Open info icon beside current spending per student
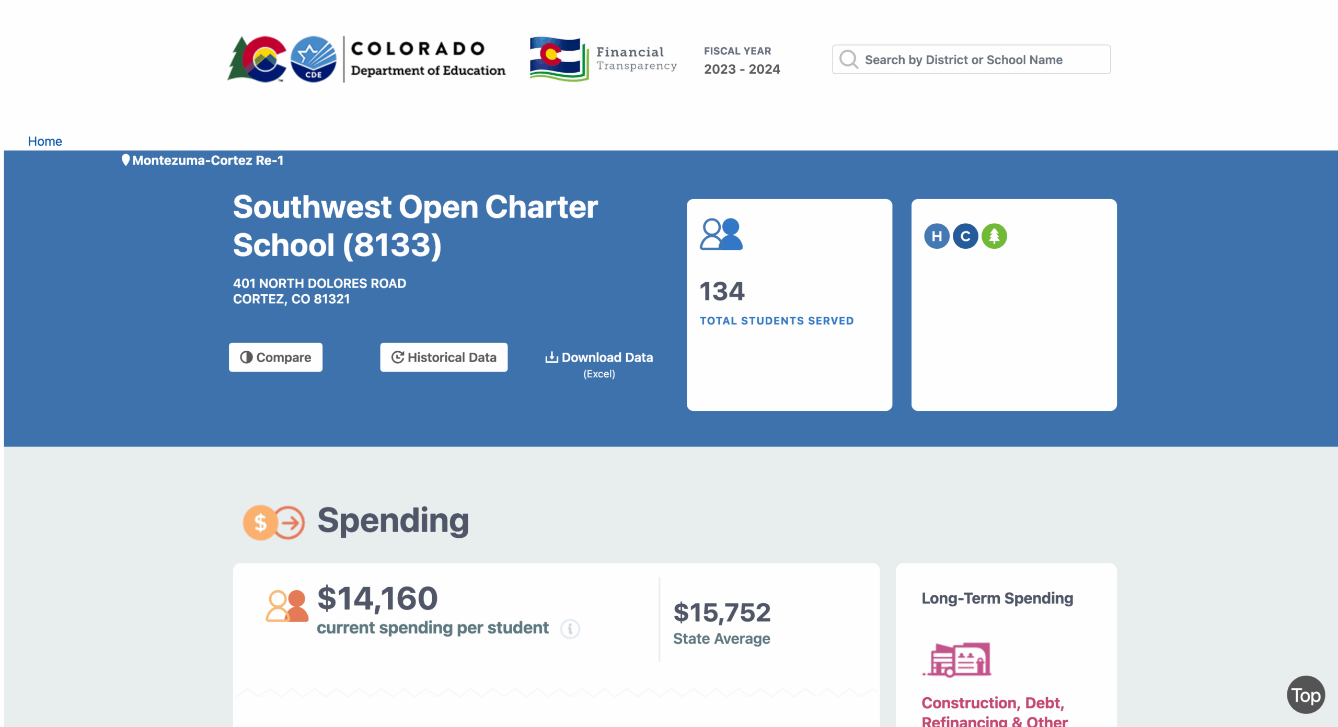Screen dimensions: 1338x727 pos(570,629)
